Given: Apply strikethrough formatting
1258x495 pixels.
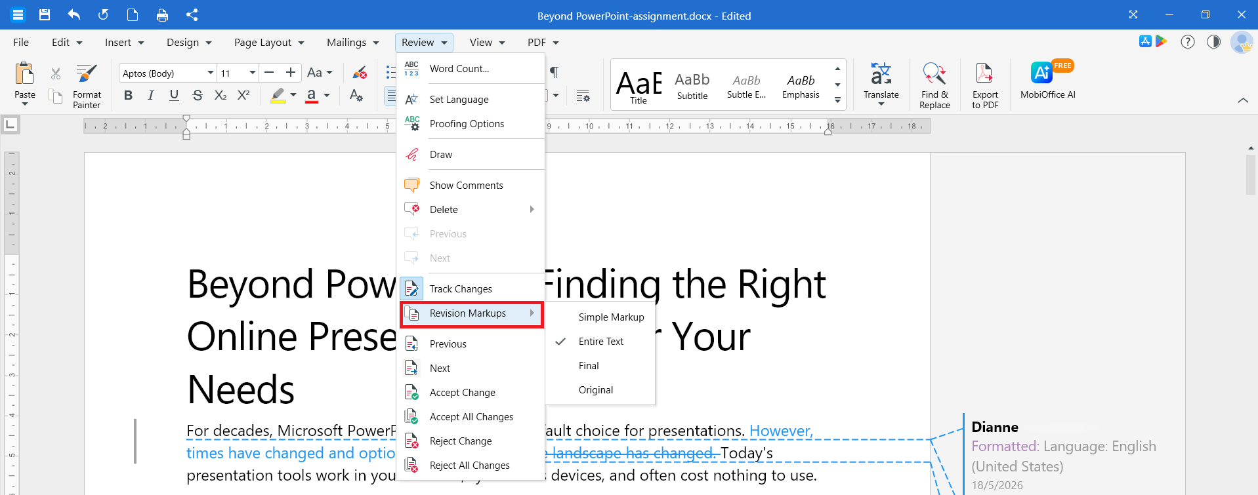Looking at the screenshot, I should 198,95.
